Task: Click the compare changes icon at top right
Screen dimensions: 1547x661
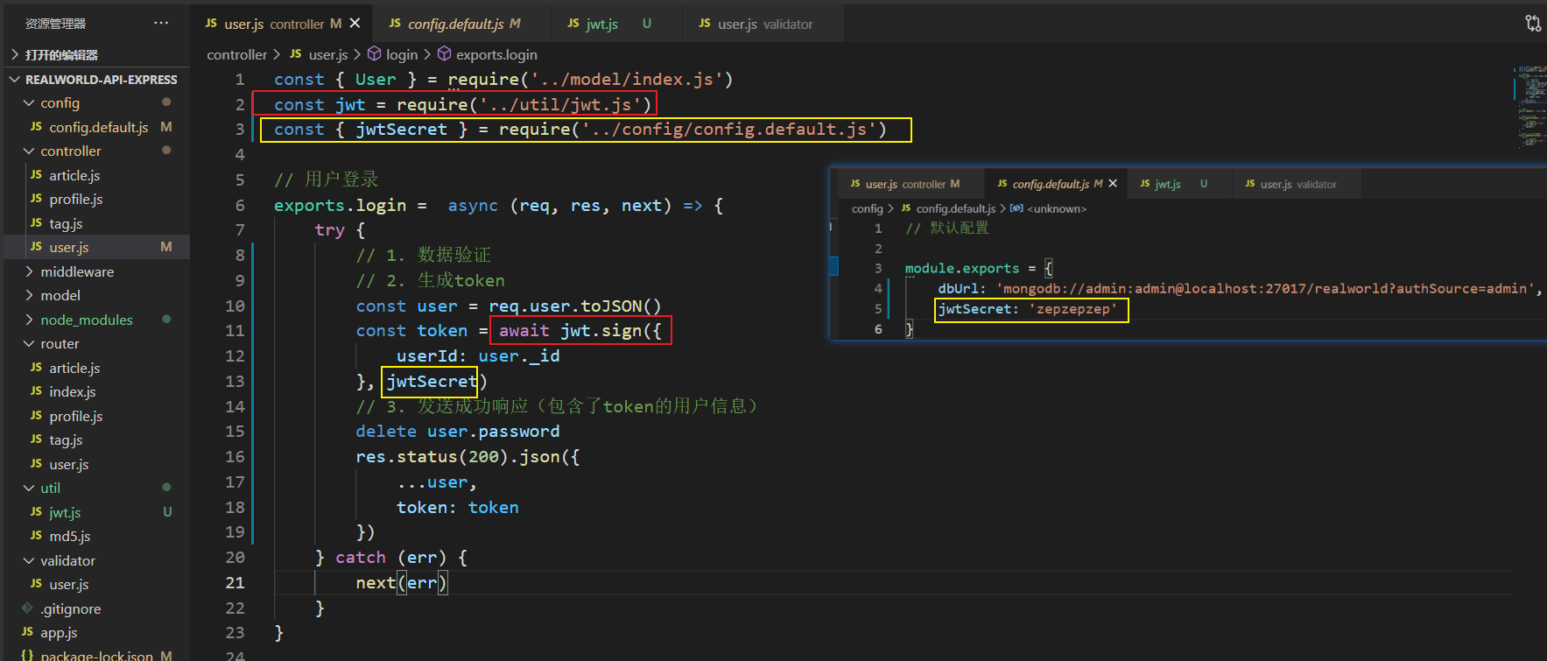Action: click(x=1533, y=24)
